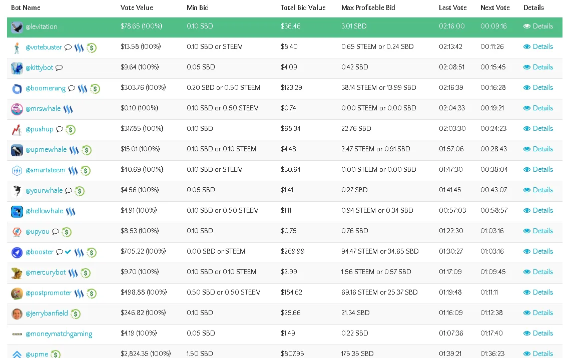Click the comment bubble icon next to @upyou
The image size is (569, 358).
click(55, 231)
